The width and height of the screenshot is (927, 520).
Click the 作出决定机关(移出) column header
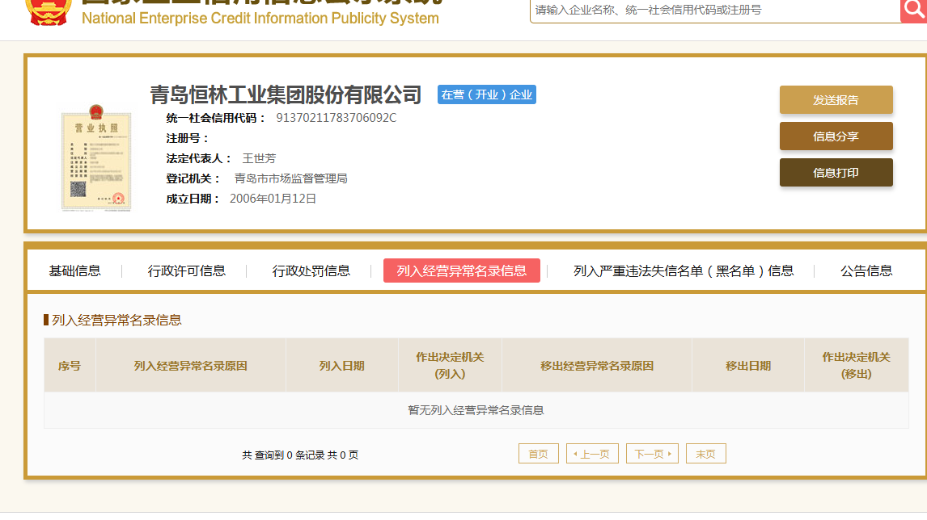click(856, 365)
